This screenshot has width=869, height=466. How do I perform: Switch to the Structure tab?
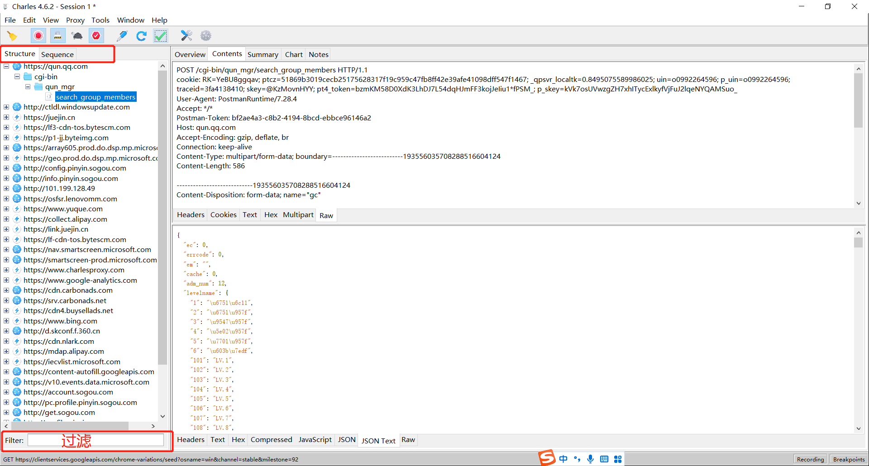[x=20, y=54]
